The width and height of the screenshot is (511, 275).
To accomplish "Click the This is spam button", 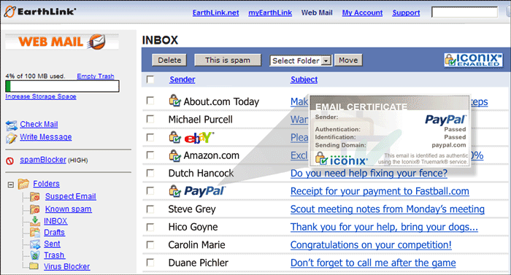I will [x=228, y=61].
